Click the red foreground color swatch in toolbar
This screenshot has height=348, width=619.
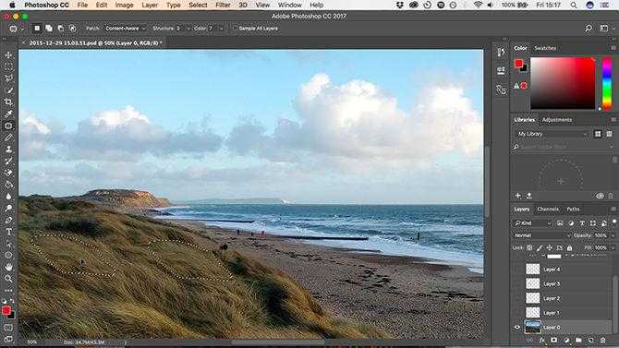(x=6, y=311)
